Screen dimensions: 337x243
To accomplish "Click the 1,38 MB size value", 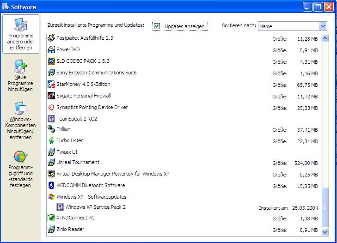I will (309, 219).
